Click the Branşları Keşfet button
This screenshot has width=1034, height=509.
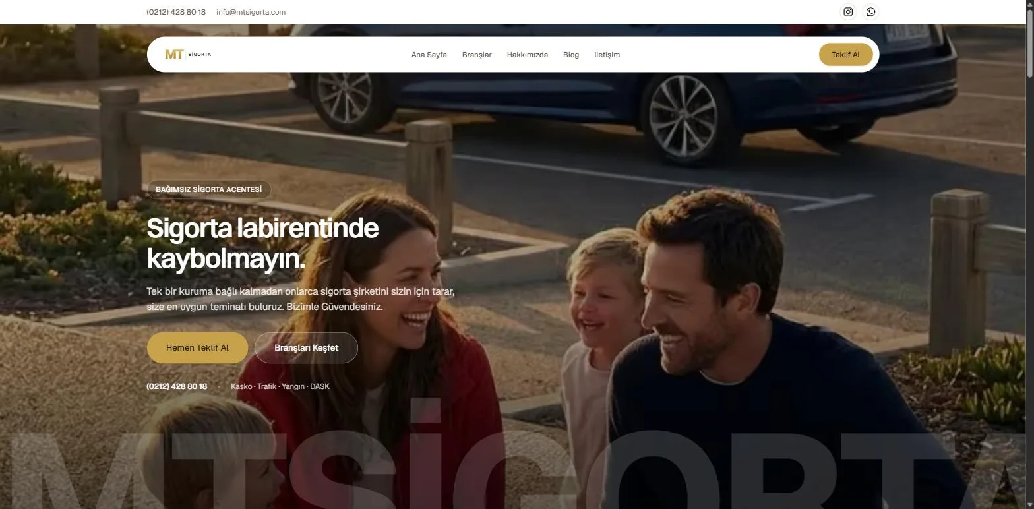(306, 347)
